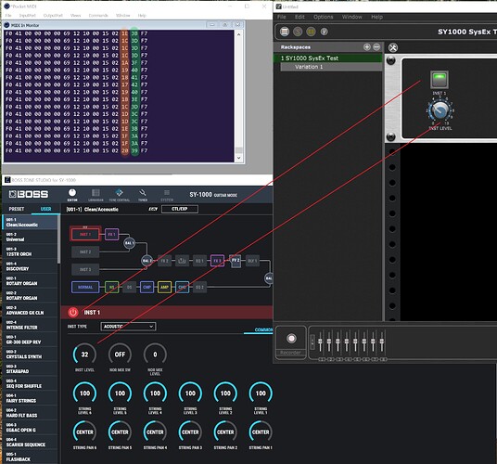This screenshot has width=497, height=464.
Task: Remove rackspace with the minus icon
Action: click(376, 47)
